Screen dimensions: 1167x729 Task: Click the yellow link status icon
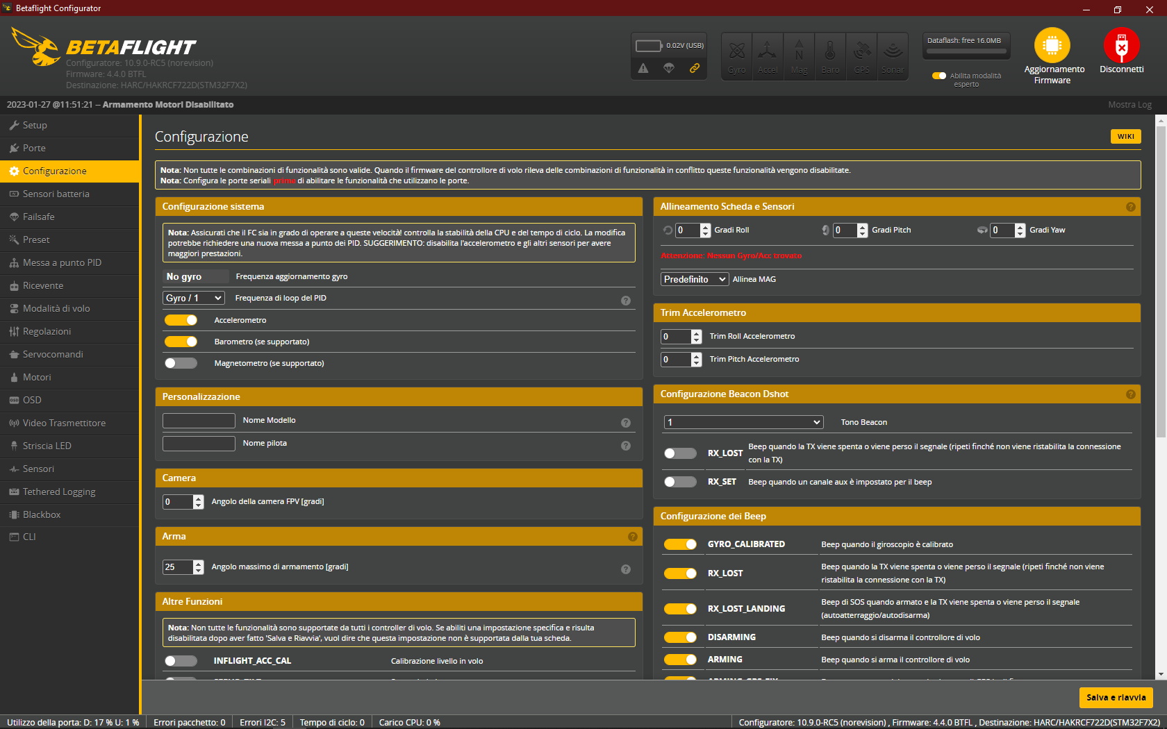point(694,68)
